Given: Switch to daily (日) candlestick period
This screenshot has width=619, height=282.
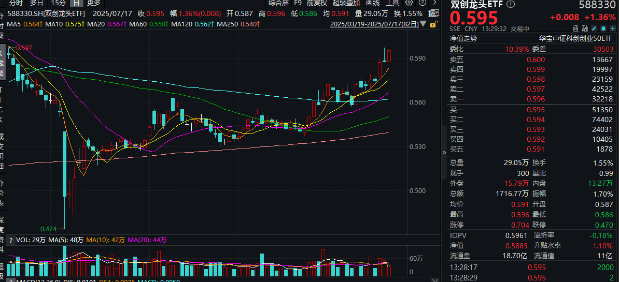Looking at the screenshot, I should (75, 3).
